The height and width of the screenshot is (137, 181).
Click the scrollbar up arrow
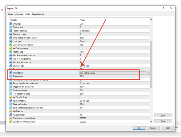151,20
